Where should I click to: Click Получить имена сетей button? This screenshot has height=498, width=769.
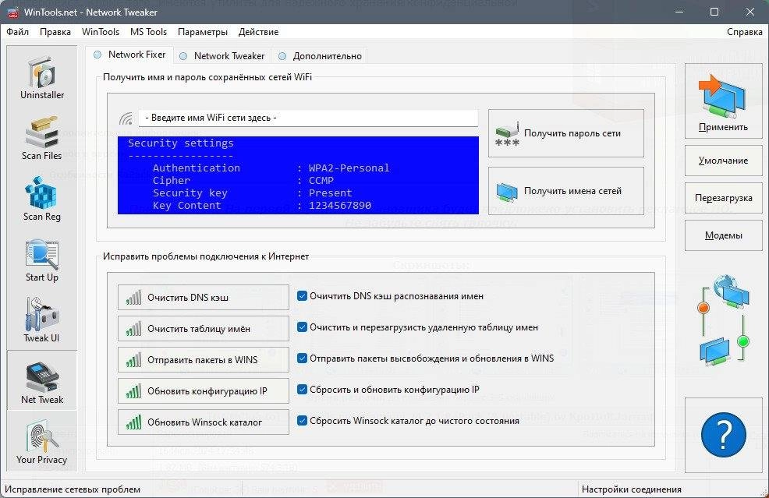tap(566, 191)
